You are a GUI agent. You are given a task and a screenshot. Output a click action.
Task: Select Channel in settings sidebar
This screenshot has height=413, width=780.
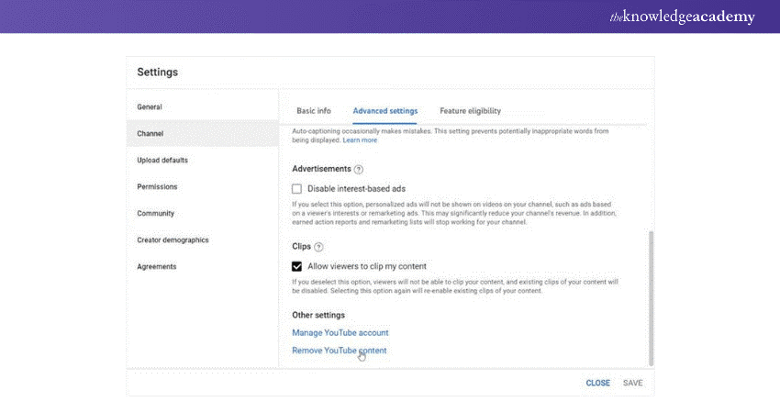click(150, 134)
